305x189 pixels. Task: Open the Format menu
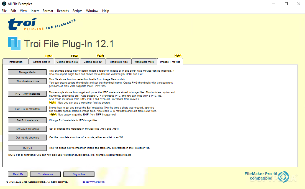pos(48,11)
